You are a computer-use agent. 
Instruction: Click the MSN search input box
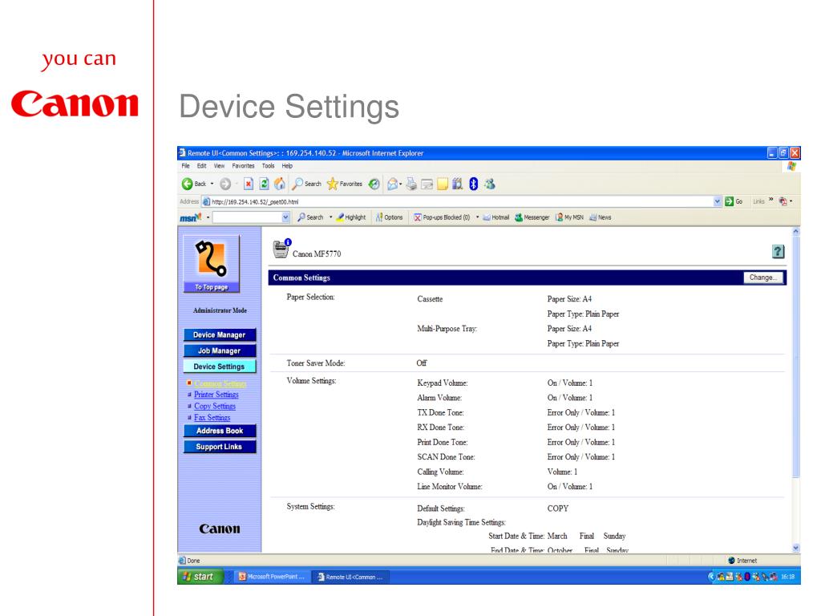point(247,217)
